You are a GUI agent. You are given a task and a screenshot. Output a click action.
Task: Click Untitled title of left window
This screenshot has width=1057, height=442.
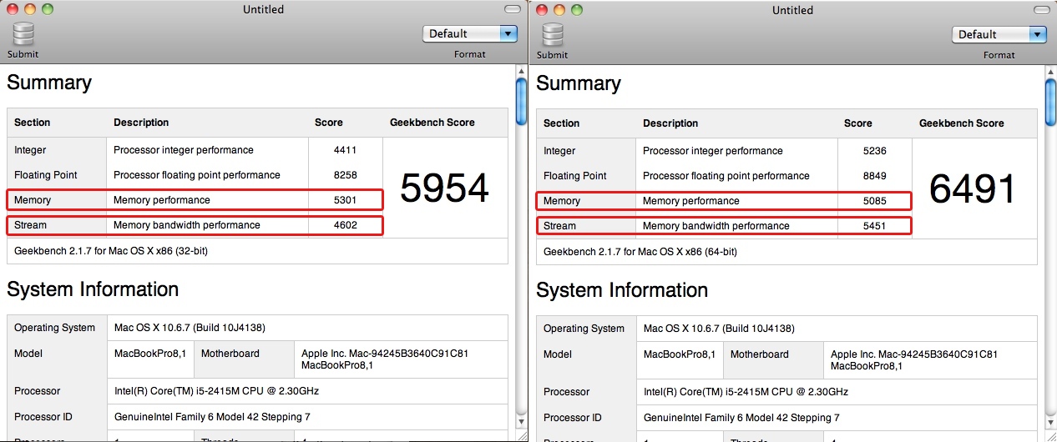coord(263,9)
